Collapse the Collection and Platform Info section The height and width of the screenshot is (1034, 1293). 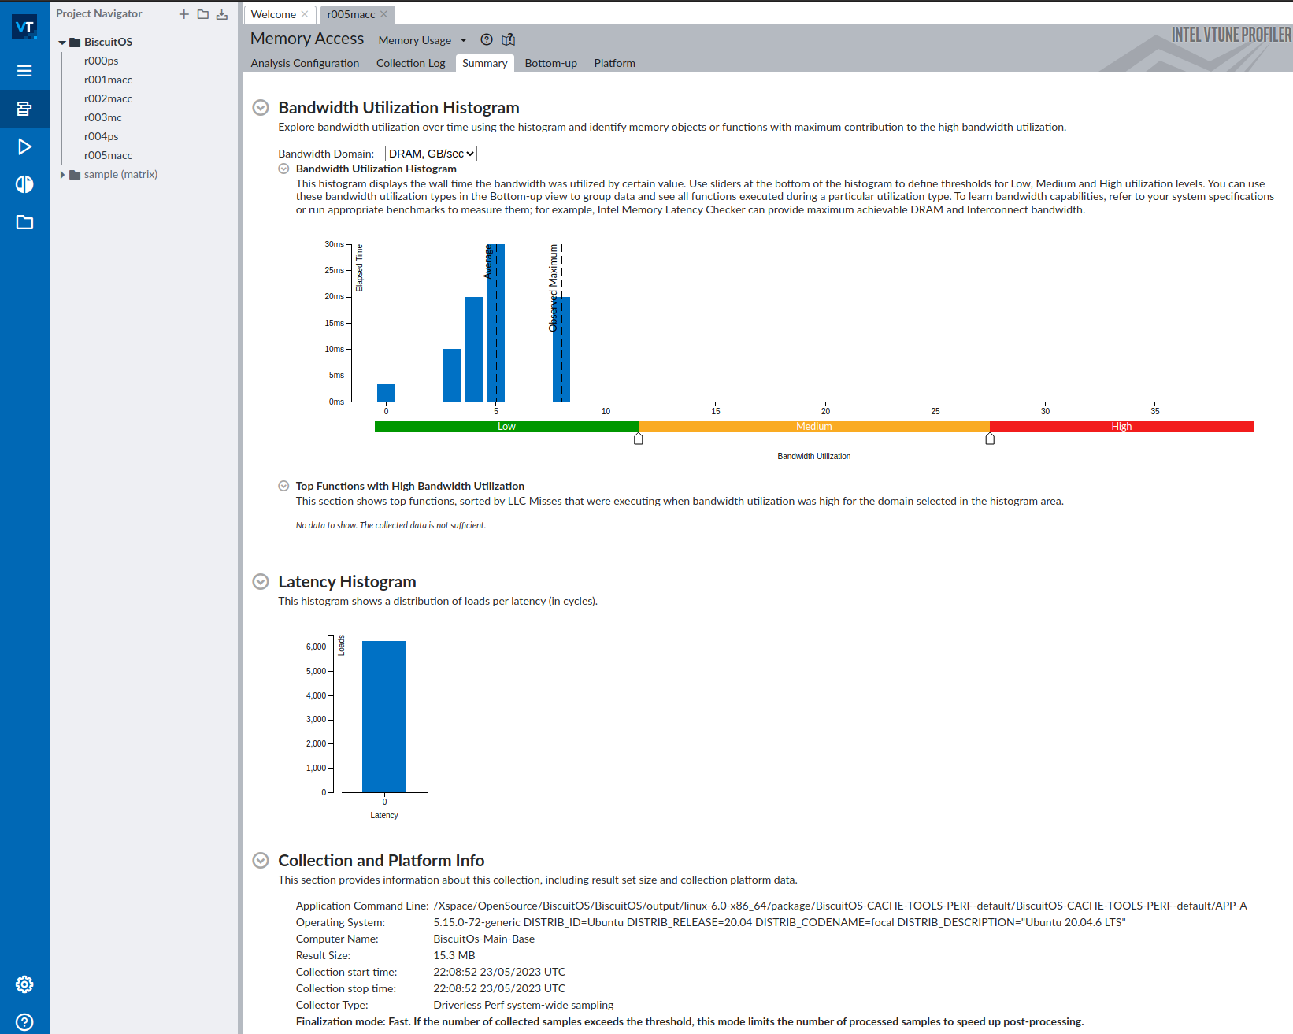point(261,861)
